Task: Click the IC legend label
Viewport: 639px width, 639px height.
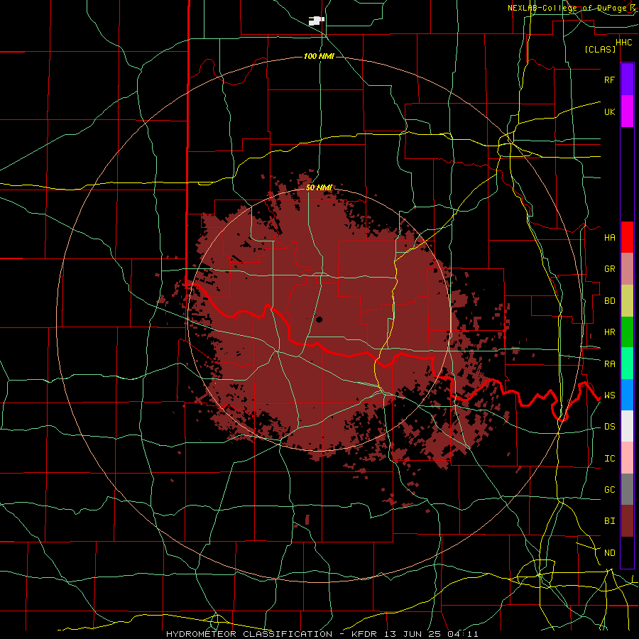Action: pyautogui.click(x=609, y=458)
